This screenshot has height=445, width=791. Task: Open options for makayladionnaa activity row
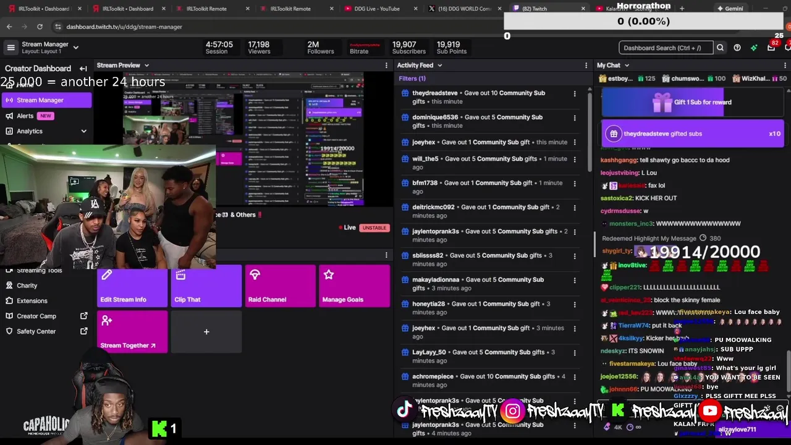[x=575, y=280]
